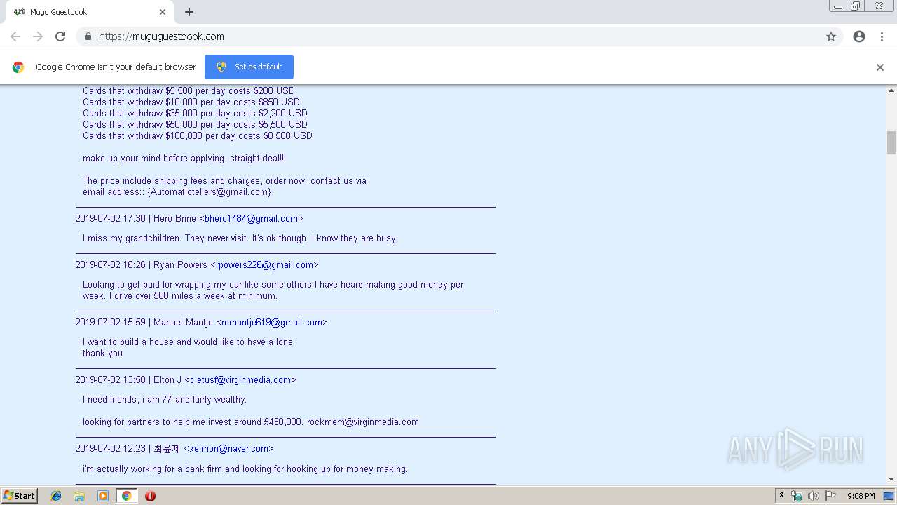Open email link xelmon@naver.com

pos(228,449)
